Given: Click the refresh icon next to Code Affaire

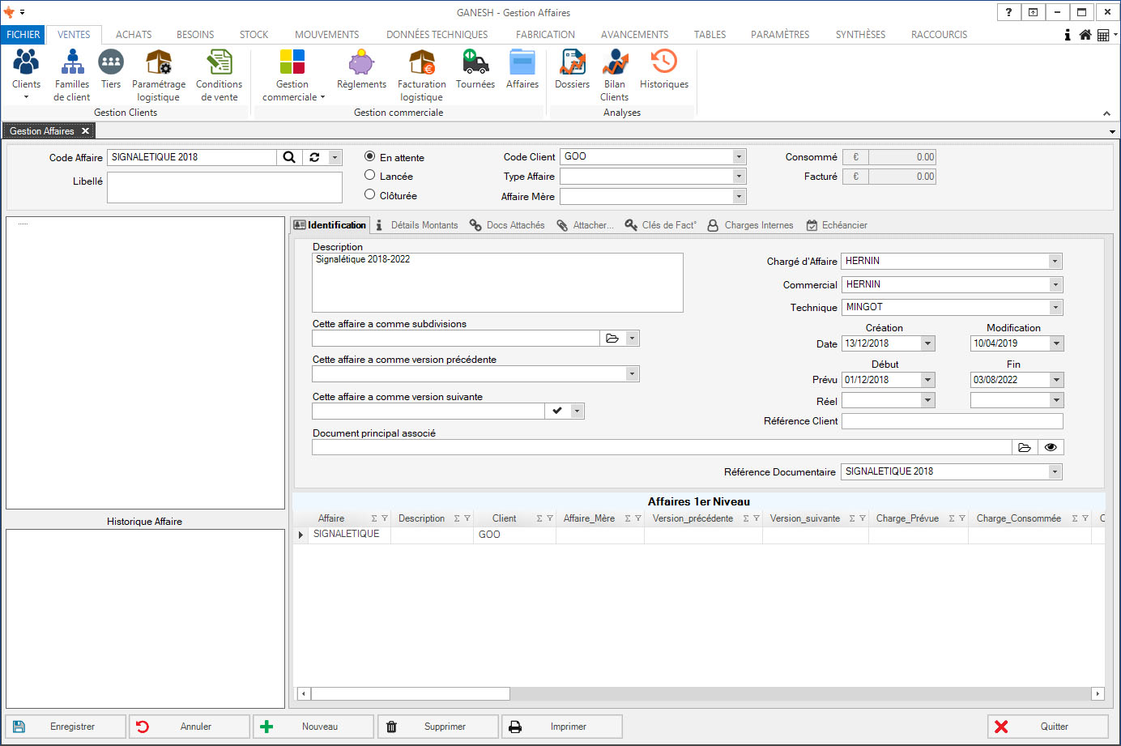Looking at the screenshot, I should 314,158.
